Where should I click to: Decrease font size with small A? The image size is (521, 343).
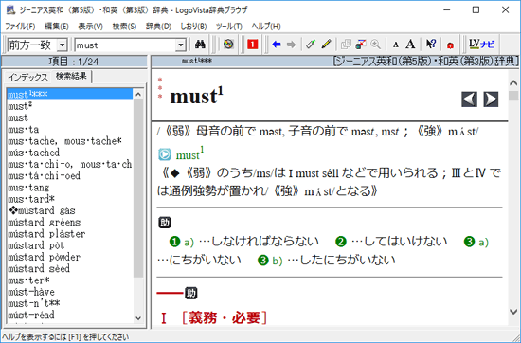395,45
